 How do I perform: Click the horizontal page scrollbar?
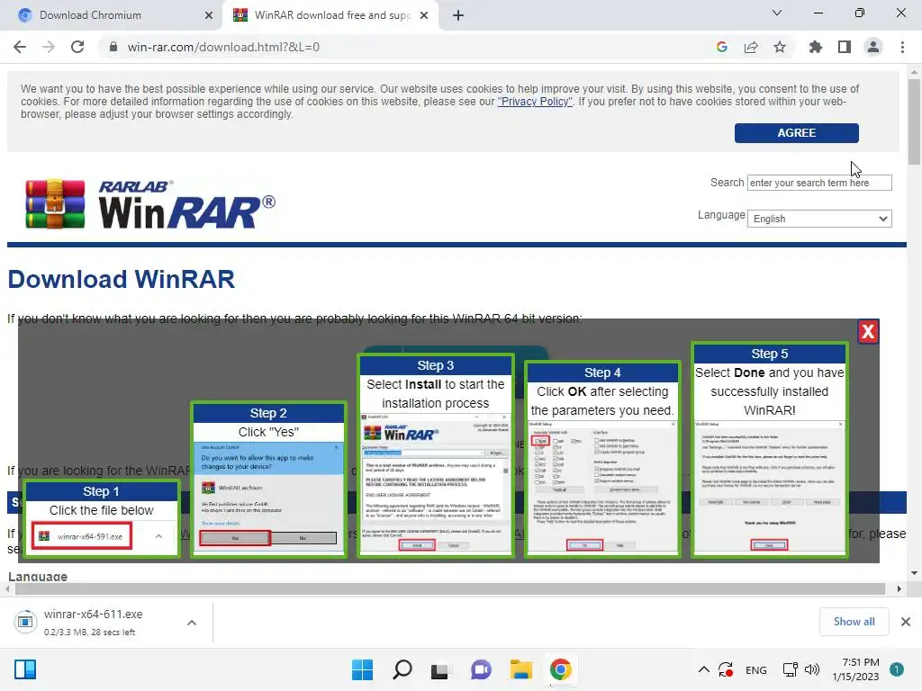(450, 588)
